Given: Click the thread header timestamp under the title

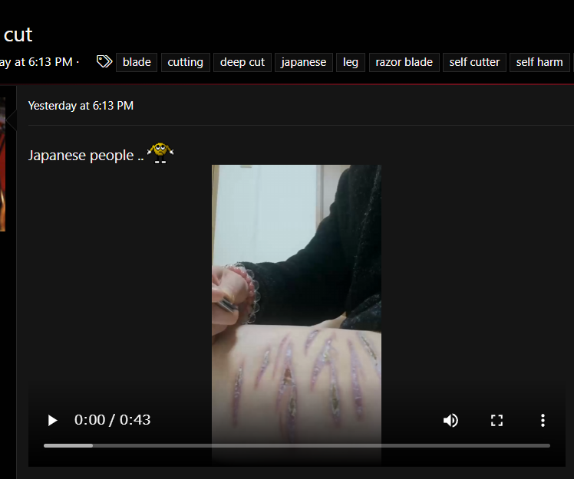Looking at the screenshot, I should click(37, 62).
